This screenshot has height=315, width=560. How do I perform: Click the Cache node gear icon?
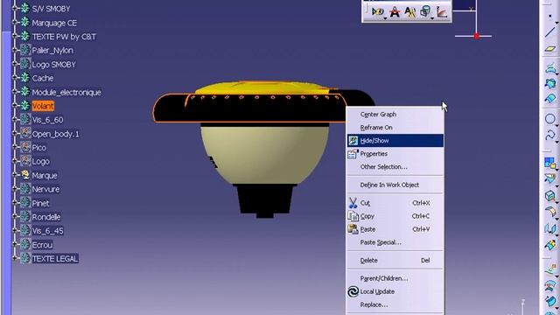(x=25, y=78)
